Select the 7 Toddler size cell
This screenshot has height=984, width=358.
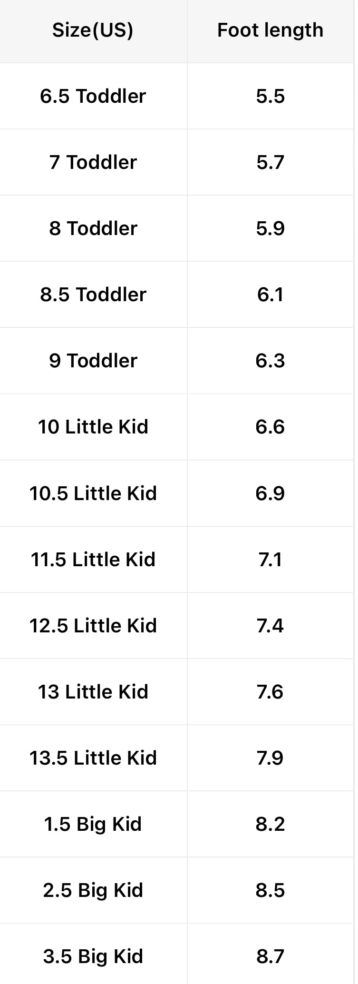click(x=93, y=162)
